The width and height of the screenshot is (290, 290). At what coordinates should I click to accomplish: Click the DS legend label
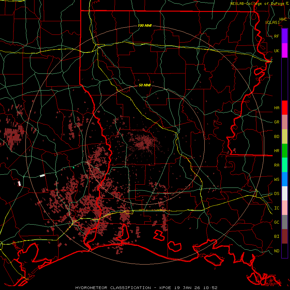tap(277, 194)
